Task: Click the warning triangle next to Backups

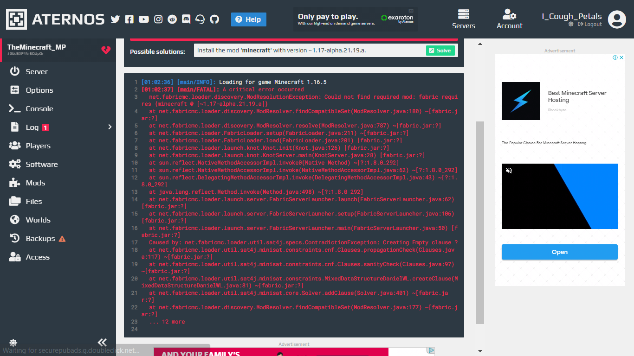Action: [62, 239]
